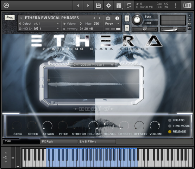195x169 pixels.
Task: Click the next instrument preset arrow
Action: (100, 18)
